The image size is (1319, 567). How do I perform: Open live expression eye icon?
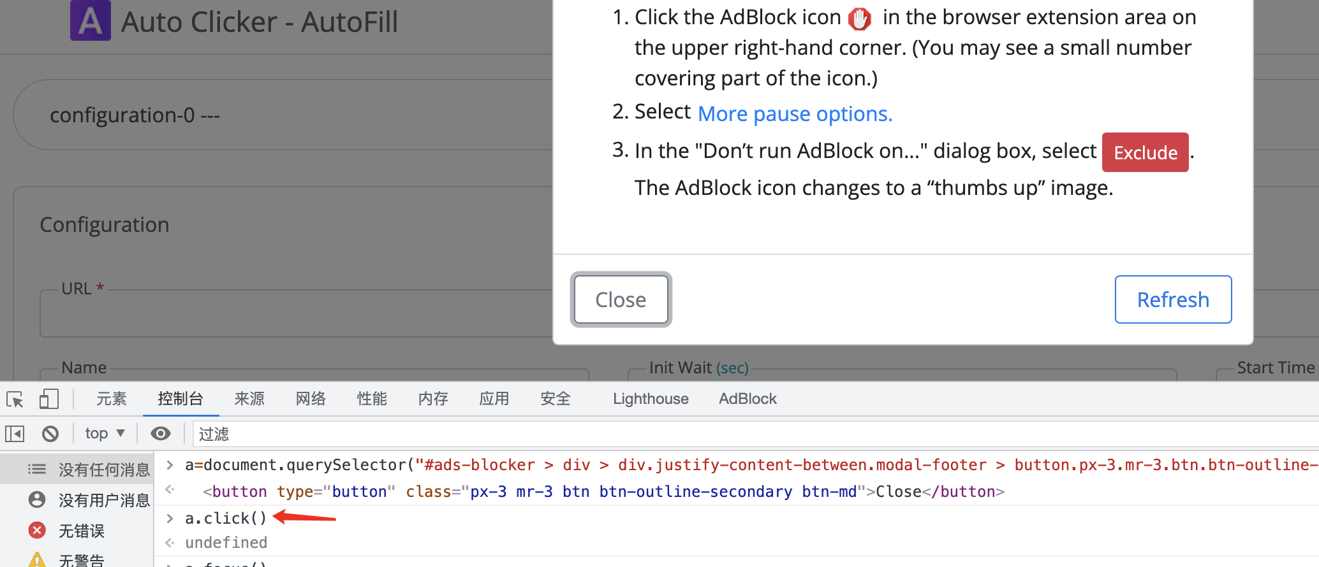[x=160, y=434]
